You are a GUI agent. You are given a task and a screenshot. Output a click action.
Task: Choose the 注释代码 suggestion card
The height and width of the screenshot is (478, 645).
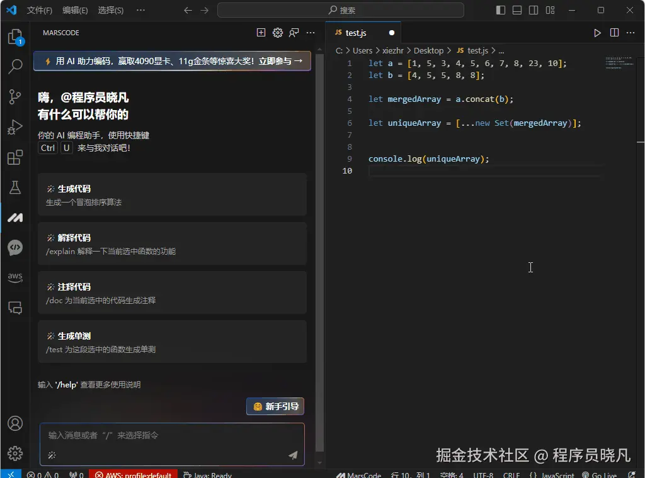(x=172, y=293)
